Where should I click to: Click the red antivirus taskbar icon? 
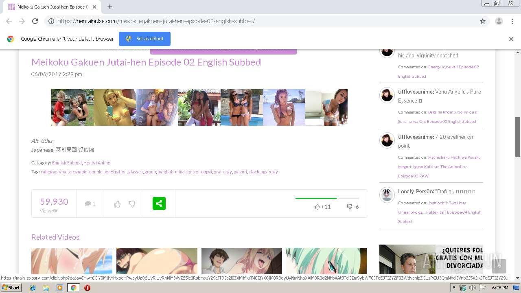coord(87,288)
